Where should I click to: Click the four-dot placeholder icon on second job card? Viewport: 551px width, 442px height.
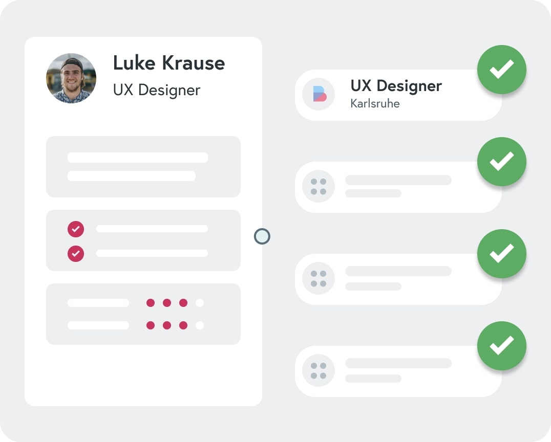319,186
